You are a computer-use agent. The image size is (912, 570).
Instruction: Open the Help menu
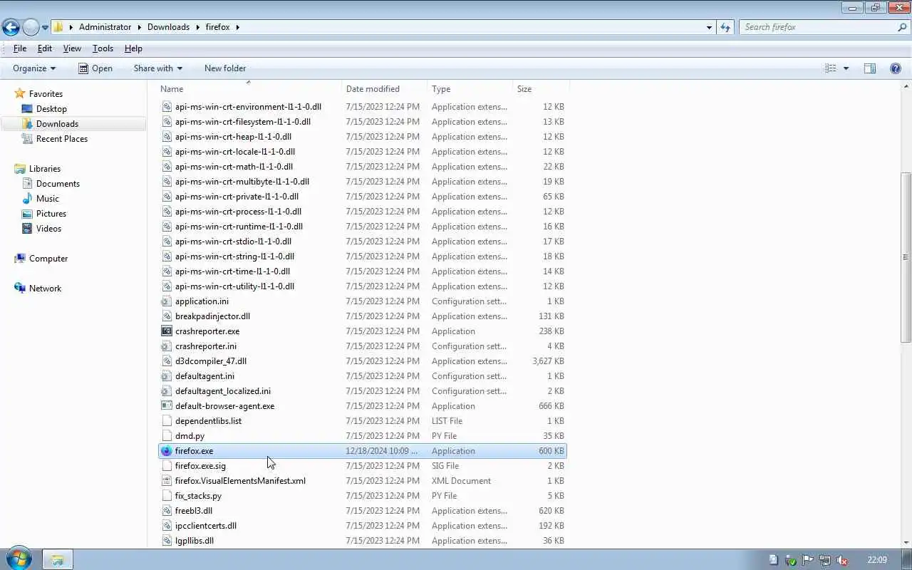pyautogui.click(x=133, y=48)
